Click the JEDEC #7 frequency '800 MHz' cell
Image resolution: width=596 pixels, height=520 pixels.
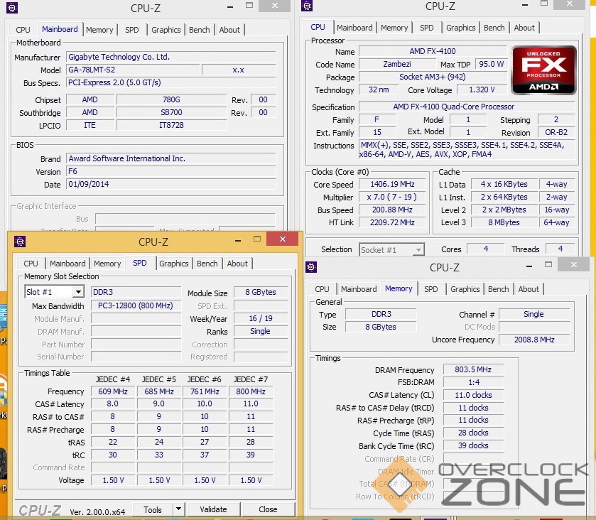251,391
